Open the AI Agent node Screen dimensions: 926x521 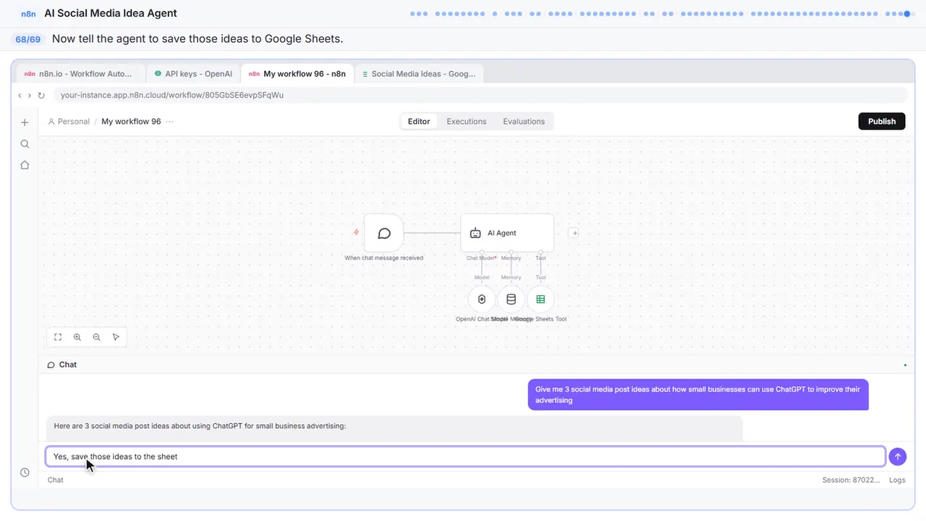click(x=507, y=233)
